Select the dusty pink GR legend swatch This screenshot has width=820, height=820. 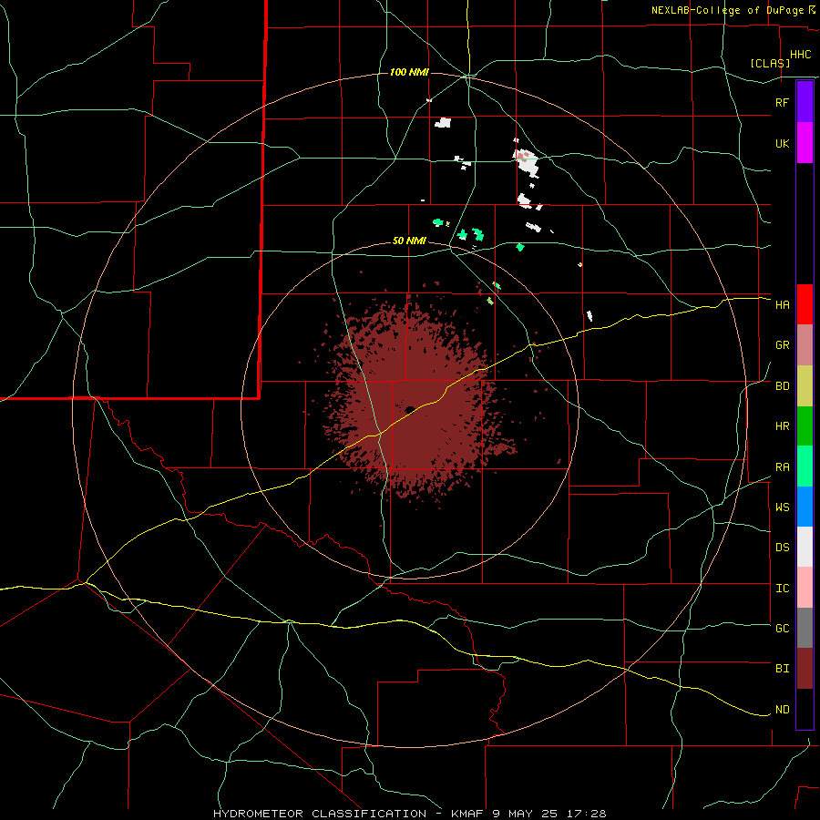[x=805, y=345]
